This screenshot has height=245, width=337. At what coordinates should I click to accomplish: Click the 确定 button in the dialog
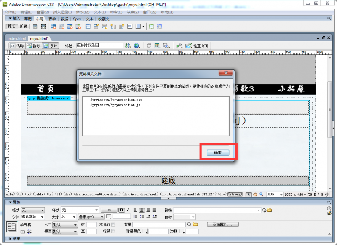218,153
